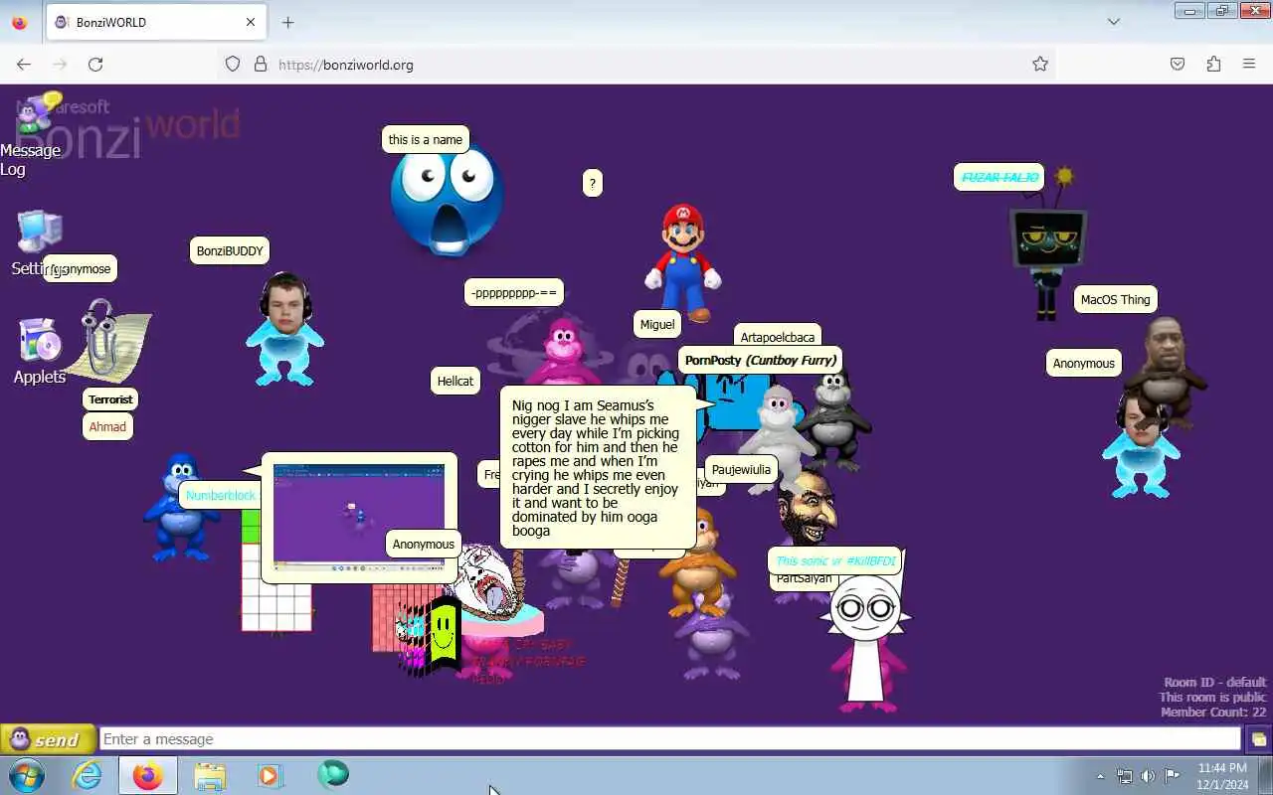This screenshot has width=1273, height=795.
Task: View site security lock information
Action: pos(261,64)
